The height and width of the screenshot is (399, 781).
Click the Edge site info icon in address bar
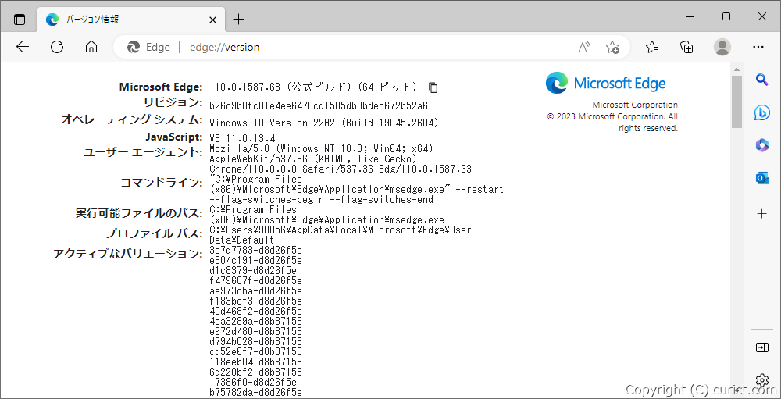click(148, 47)
